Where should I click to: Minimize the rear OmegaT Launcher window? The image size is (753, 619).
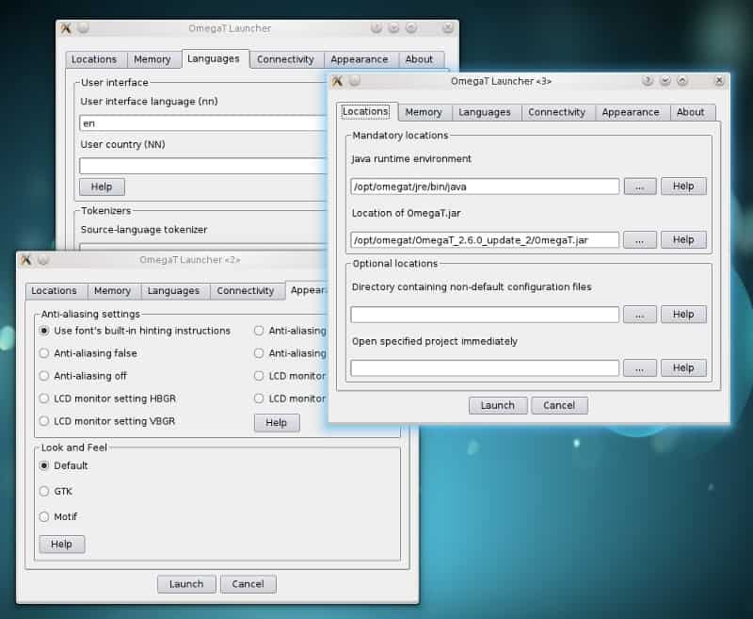click(393, 28)
